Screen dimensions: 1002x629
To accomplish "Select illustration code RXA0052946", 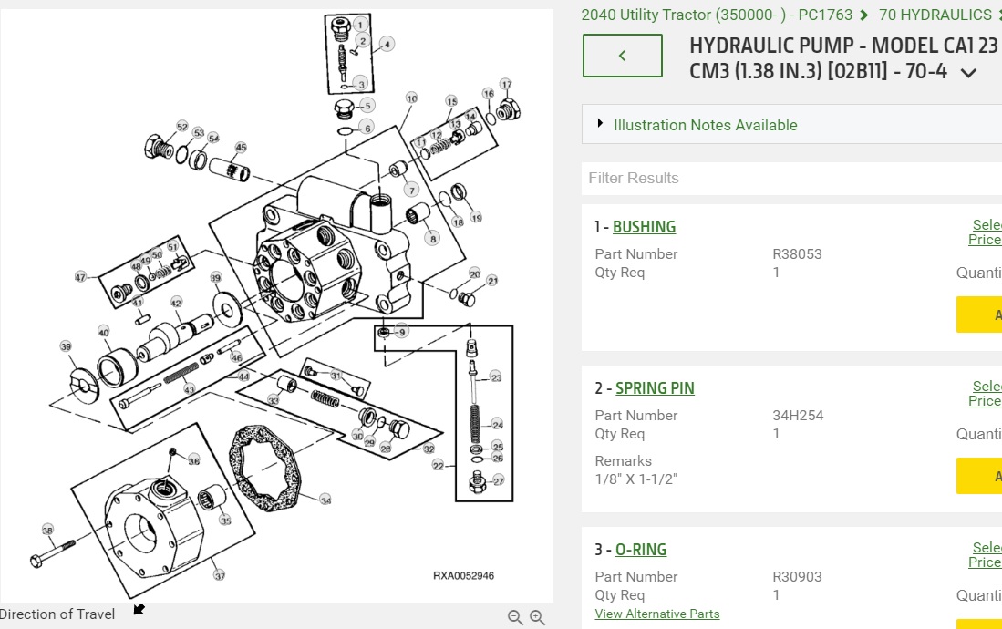I will 463,575.
